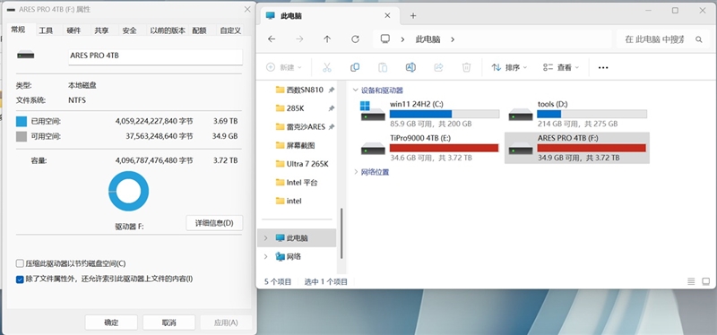The width and height of the screenshot is (717, 335).
Task: Open the three-dot See more menu
Action: click(x=603, y=68)
